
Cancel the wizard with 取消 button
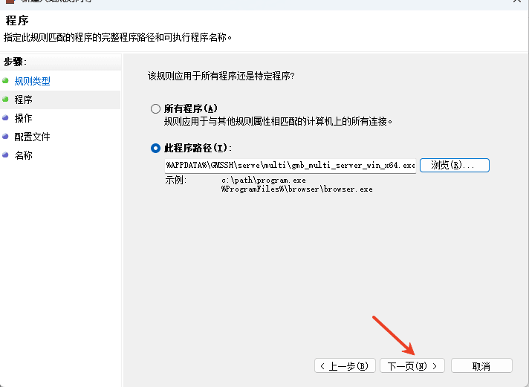click(x=481, y=365)
